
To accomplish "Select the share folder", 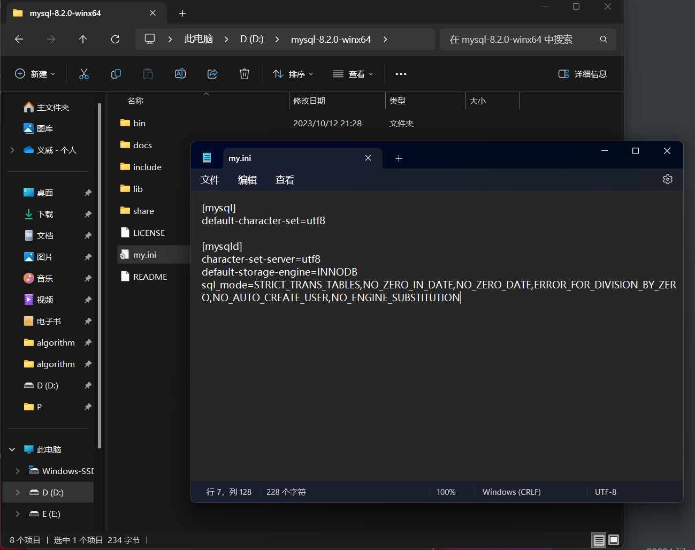I will 143,211.
